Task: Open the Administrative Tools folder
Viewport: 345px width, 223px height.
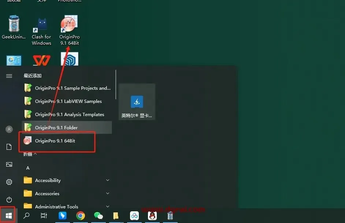Action: tap(67, 205)
